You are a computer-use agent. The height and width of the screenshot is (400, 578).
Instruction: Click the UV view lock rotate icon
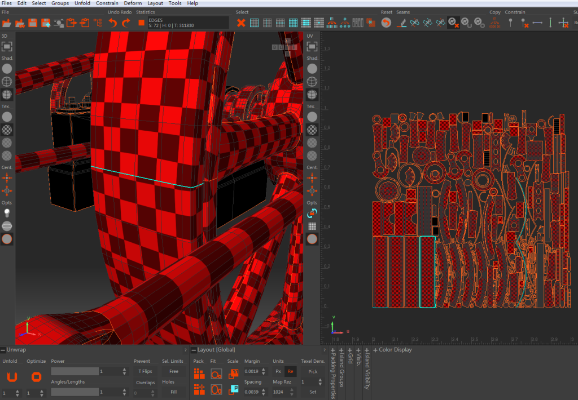point(312,214)
